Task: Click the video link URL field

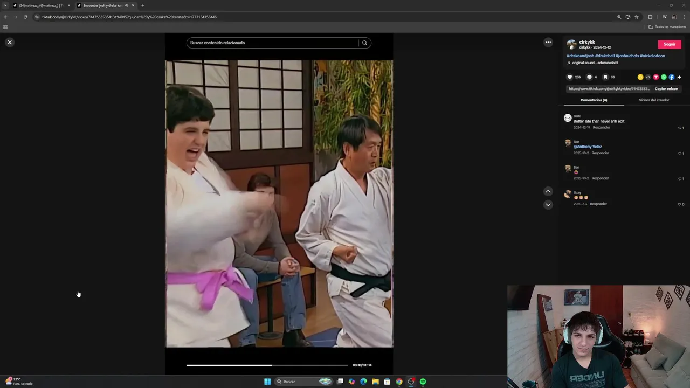Action: [609, 89]
